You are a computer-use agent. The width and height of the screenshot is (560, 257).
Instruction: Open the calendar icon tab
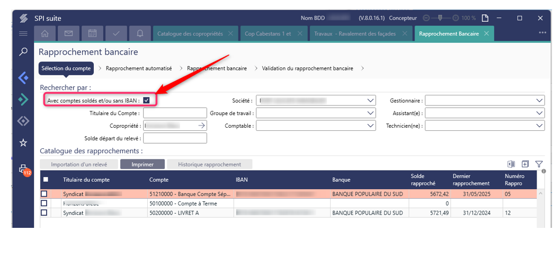pos(92,33)
